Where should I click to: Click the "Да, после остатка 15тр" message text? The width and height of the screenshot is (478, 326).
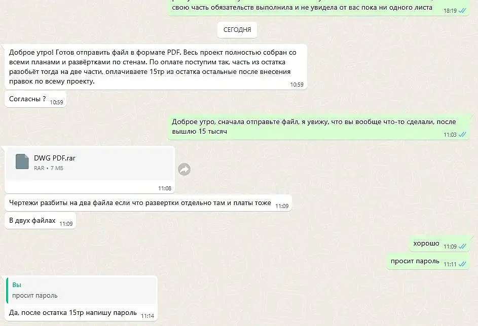pos(73,313)
